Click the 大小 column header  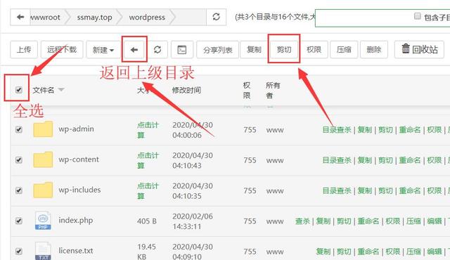[143, 90]
